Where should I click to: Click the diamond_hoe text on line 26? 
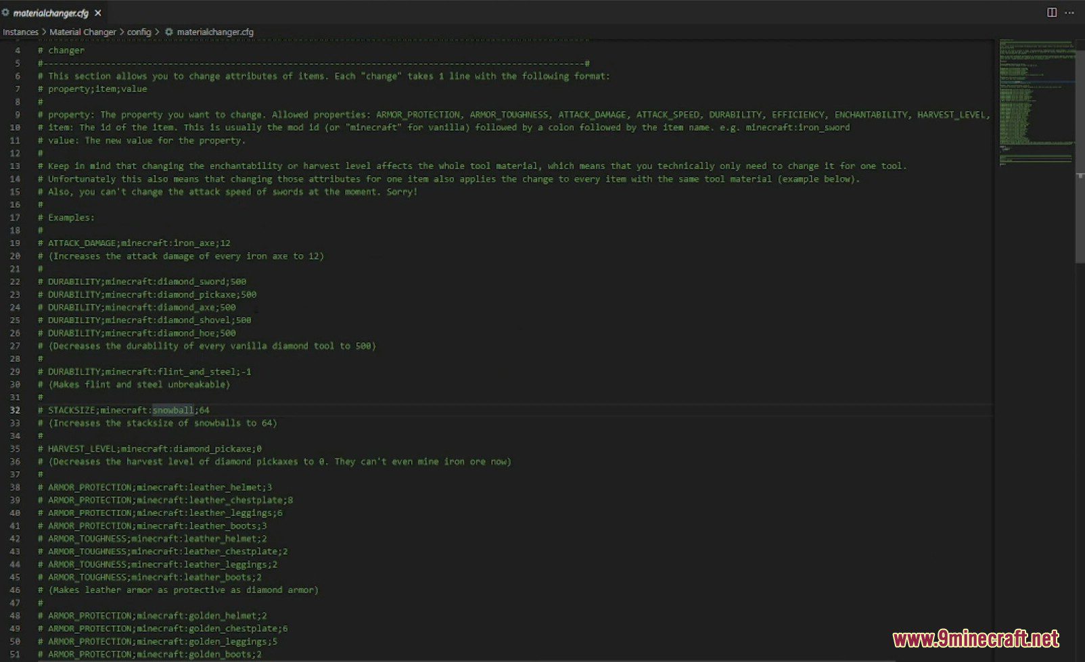[186, 333]
